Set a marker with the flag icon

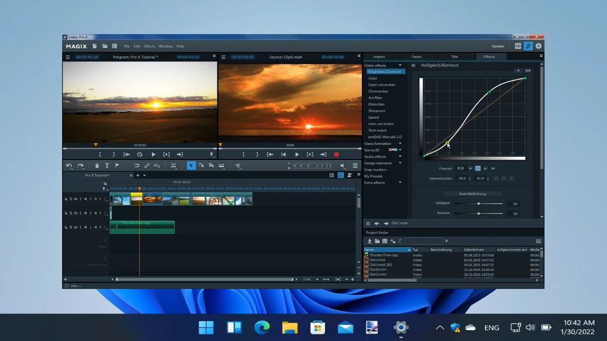click(117, 165)
